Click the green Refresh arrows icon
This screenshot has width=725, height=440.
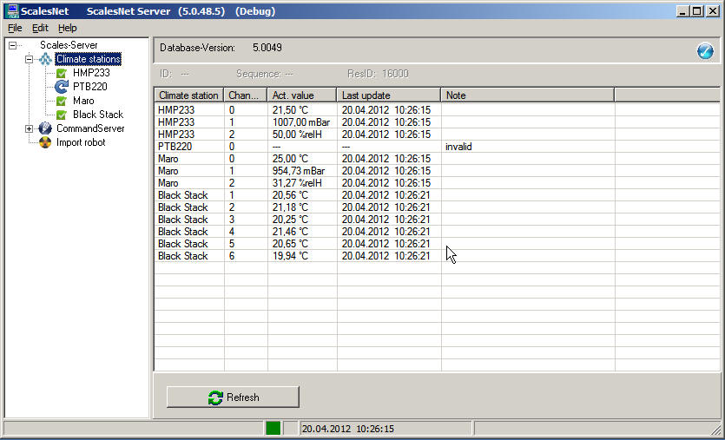(215, 397)
